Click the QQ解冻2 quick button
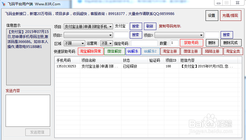 (x=150, y=51)
